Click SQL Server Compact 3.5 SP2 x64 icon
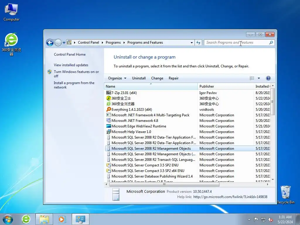Image resolution: width=300 pixels, height=225 pixels. coord(108,171)
